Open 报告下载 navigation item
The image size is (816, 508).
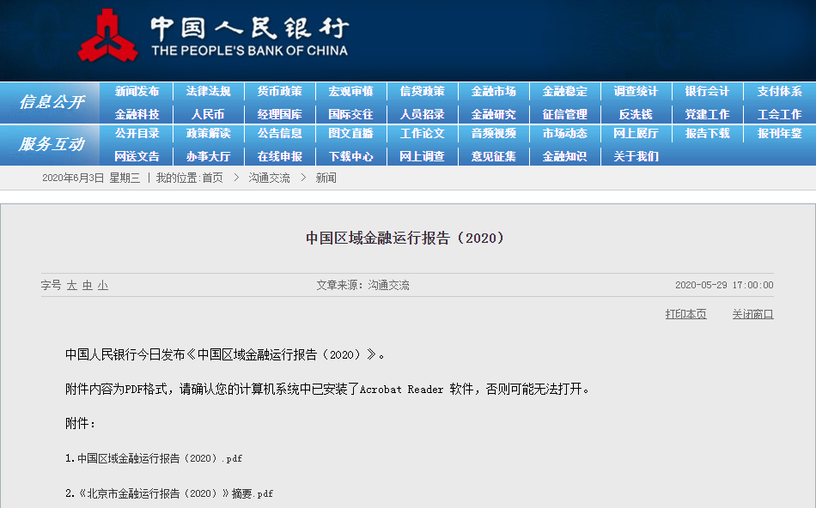tap(707, 134)
